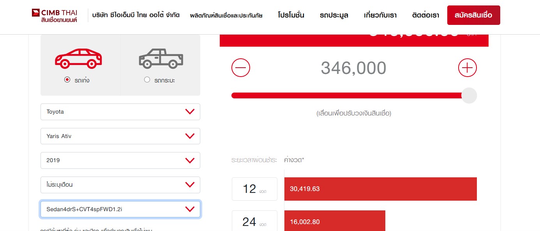Open the โปรโมชั่น menu
The height and width of the screenshot is (231, 540).
pos(291,16)
